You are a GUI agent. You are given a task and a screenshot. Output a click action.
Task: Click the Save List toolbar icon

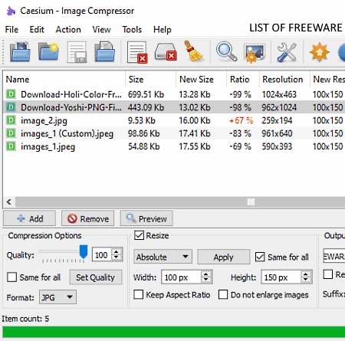pyautogui.click(x=77, y=52)
